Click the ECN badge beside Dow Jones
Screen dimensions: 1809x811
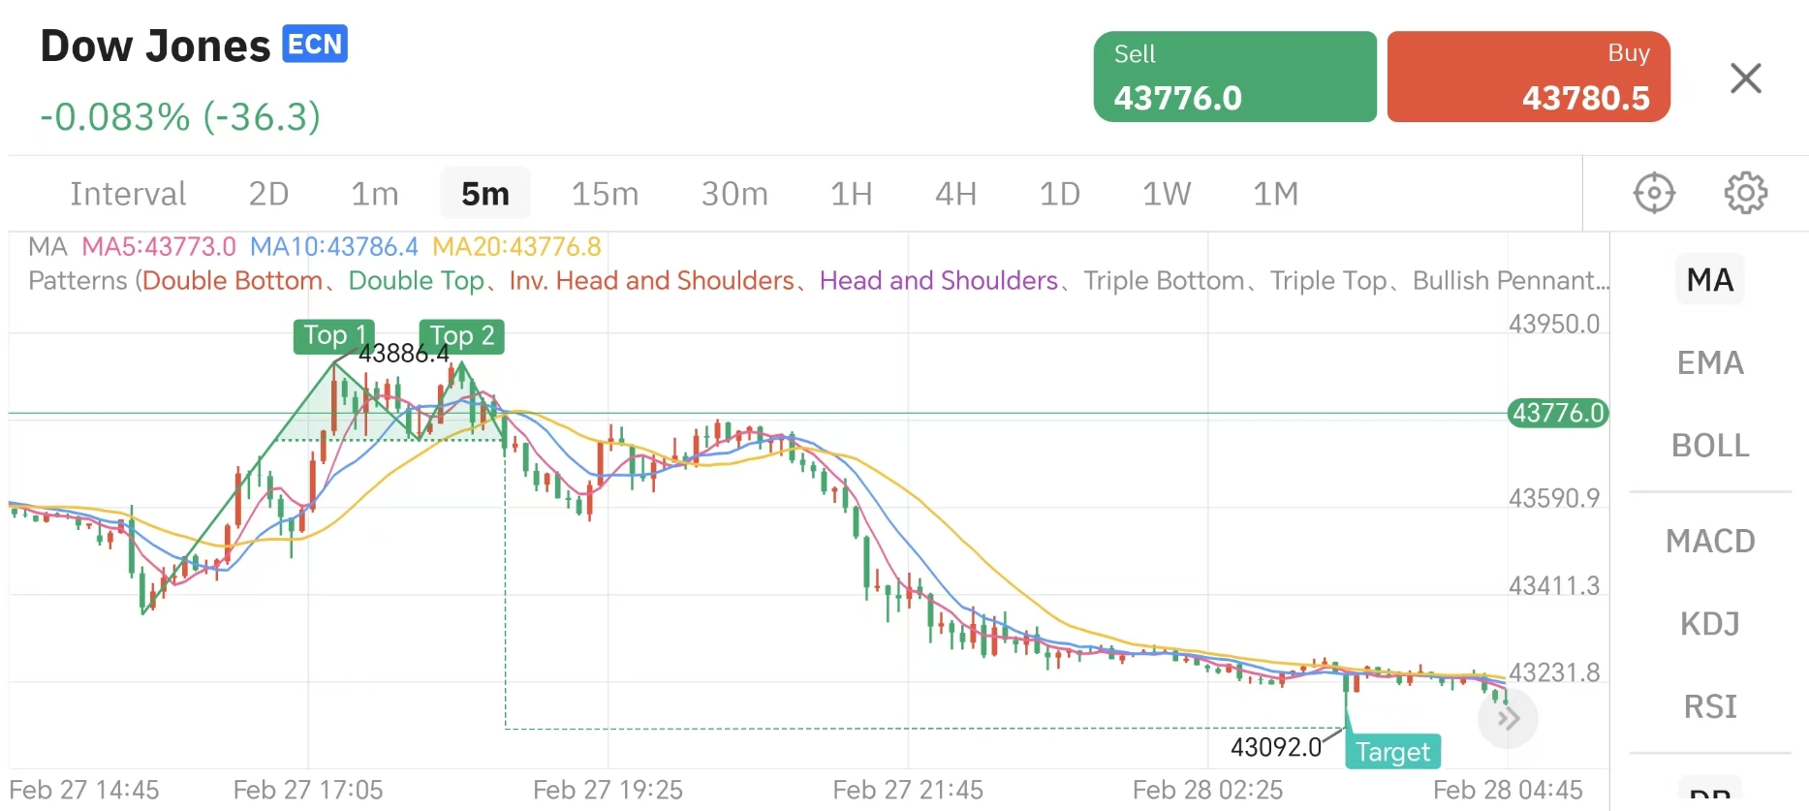(315, 45)
